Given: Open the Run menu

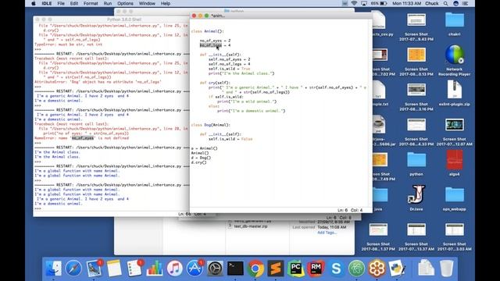Looking at the screenshot, I should [108, 3].
